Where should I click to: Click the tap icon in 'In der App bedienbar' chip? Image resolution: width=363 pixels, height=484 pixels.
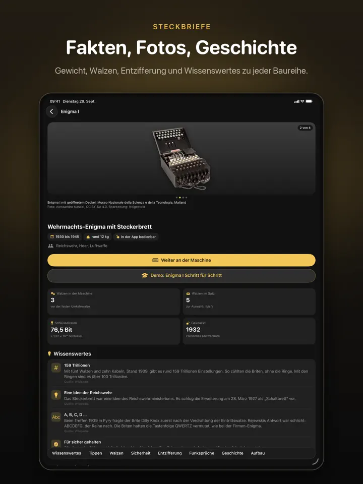point(117,237)
